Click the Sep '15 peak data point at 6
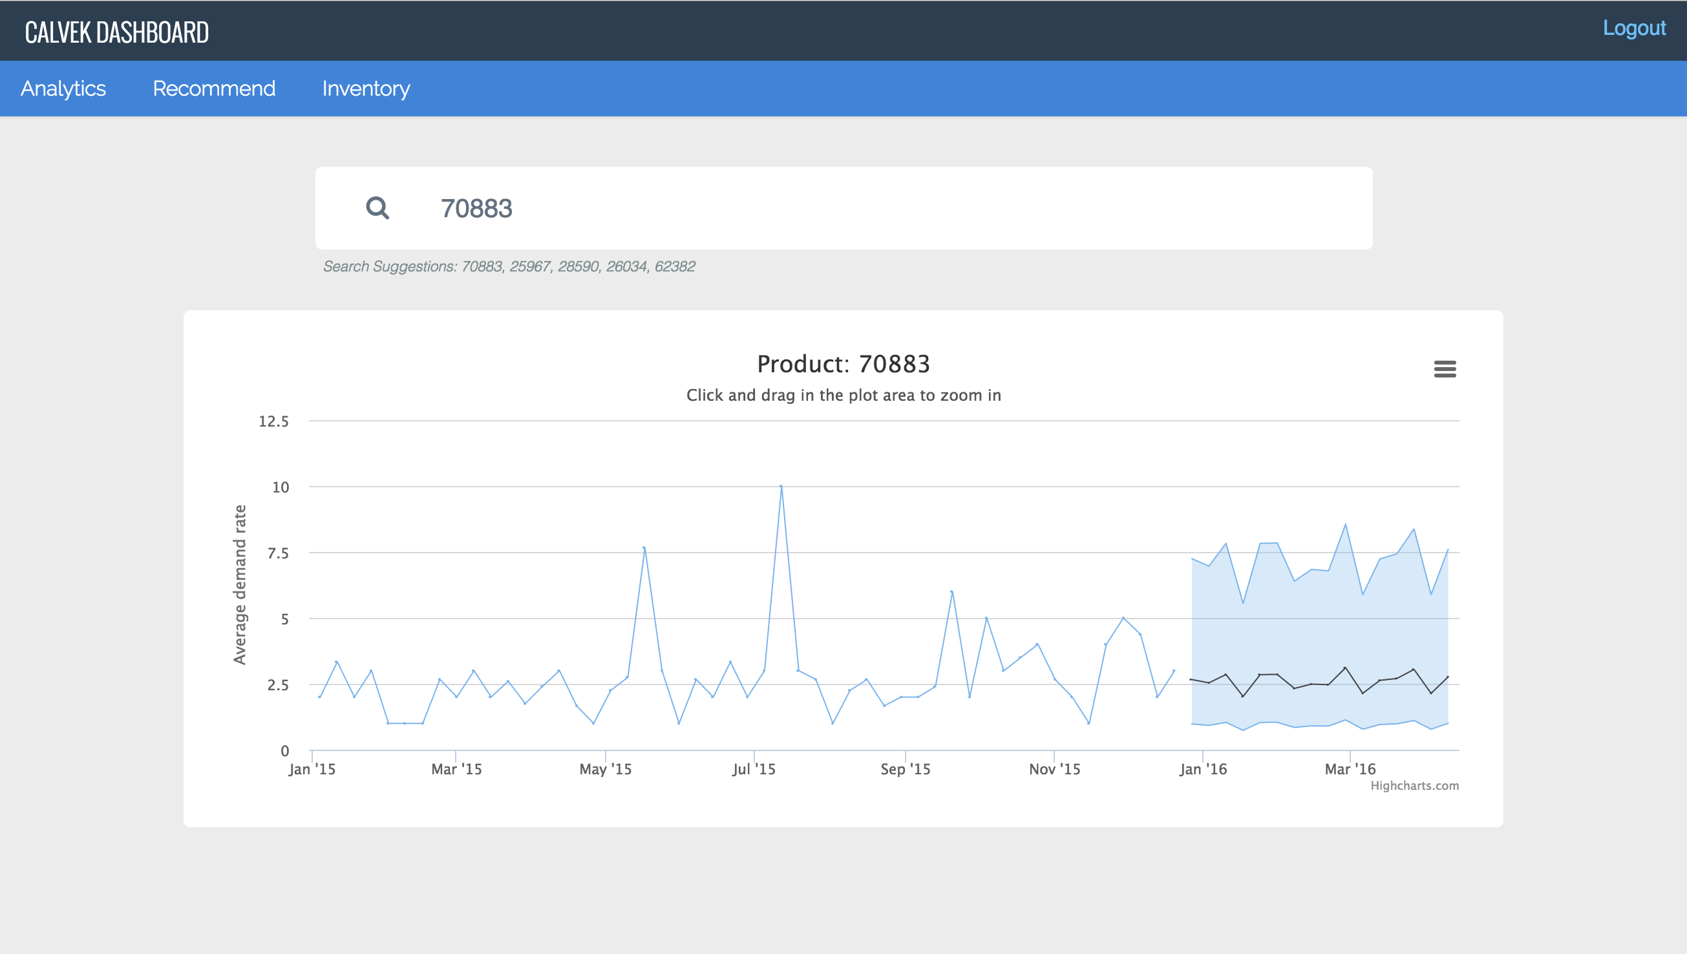 pyautogui.click(x=951, y=591)
